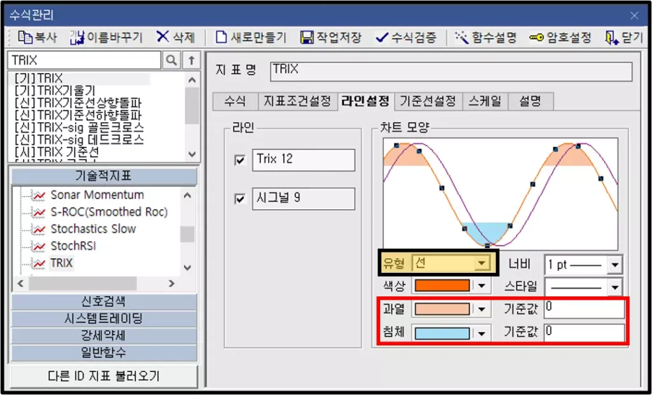The image size is (652, 395).
Task: Save work with 작업저장 disk icon
Action: pos(307,38)
